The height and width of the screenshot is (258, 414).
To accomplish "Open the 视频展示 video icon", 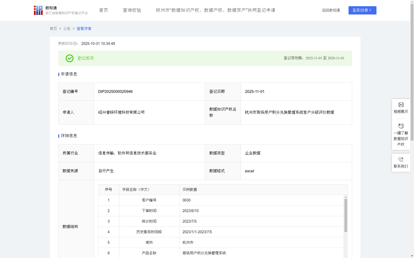I will click(x=401, y=105).
